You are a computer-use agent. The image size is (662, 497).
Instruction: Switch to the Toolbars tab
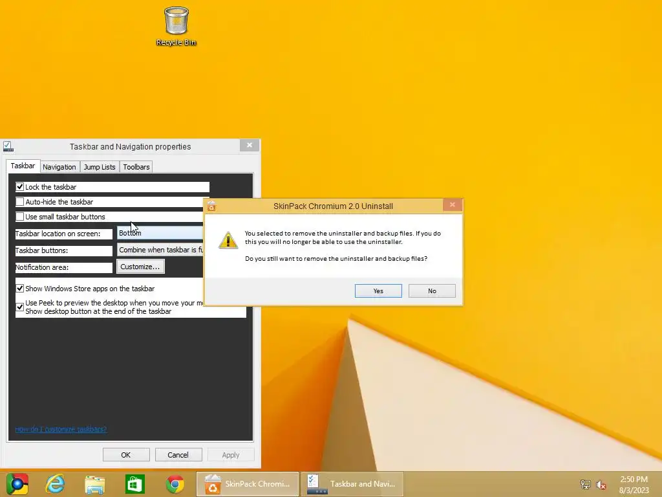pyautogui.click(x=136, y=167)
